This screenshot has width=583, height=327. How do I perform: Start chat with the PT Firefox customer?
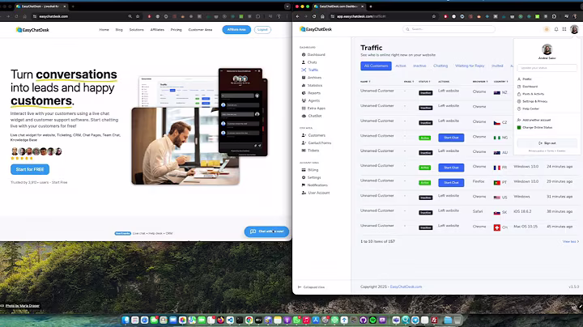[451, 182]
